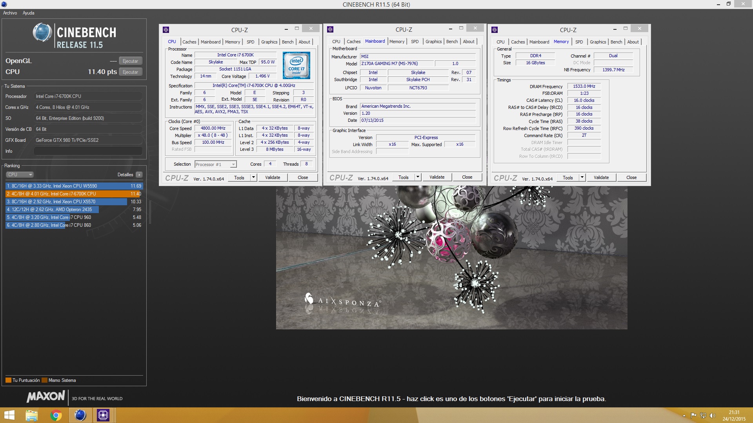Viewport: 753px width, 423px height.
Task: Click Validate in first CPU-Z window
Action: [273, 178]
